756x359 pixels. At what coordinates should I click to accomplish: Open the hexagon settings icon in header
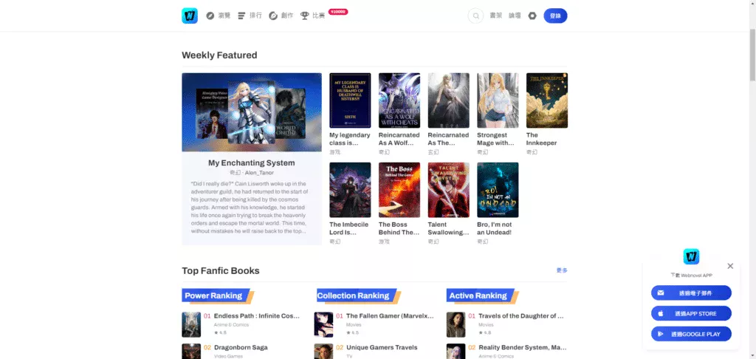(532, 16)
